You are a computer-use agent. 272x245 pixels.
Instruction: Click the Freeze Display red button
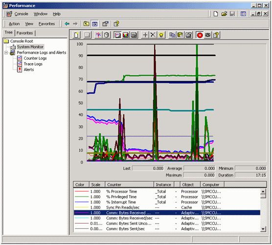(200, 35)
